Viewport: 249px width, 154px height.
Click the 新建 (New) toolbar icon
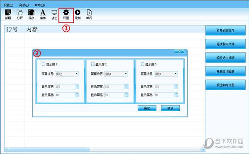8,14
